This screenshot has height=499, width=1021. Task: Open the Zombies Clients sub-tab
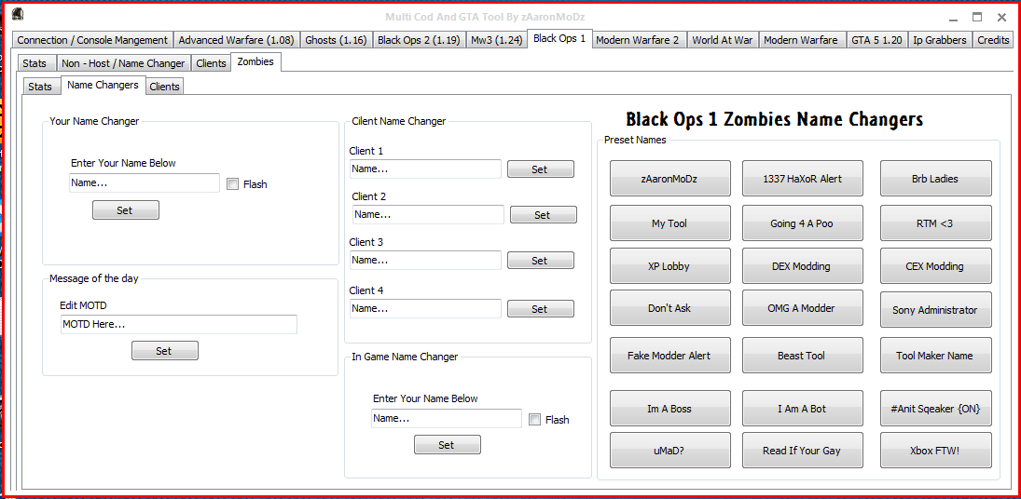[x=164, y=86]
